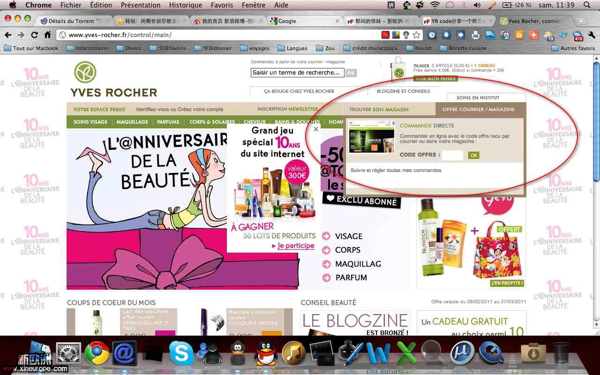Viewport: 600px width, 375px height.
Task: Click the Chrome icon in the Dock
Action: (x=97, y=353)
